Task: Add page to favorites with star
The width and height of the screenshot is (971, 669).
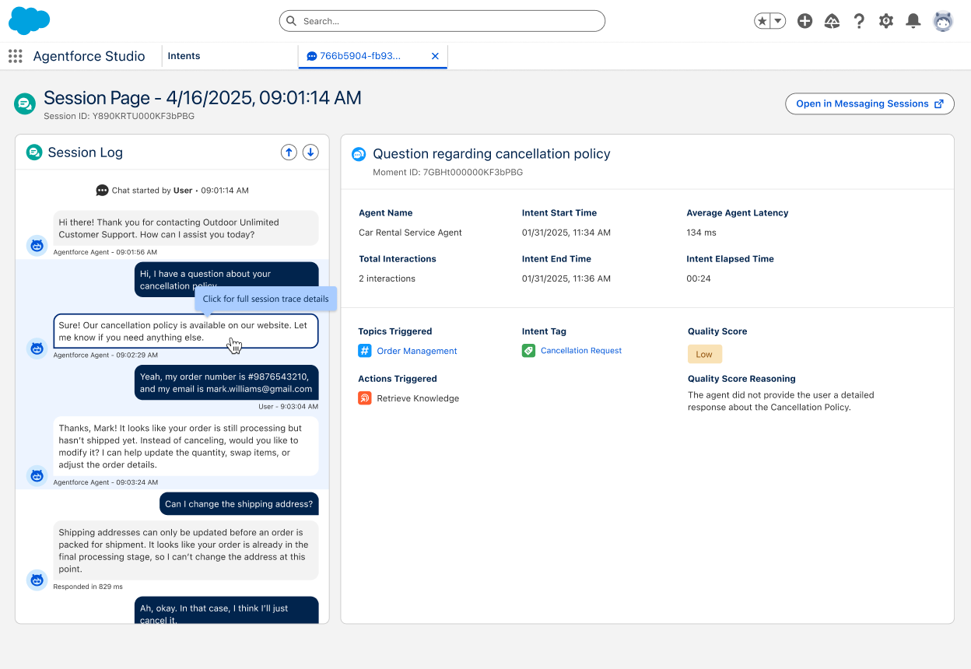Action: [x=762, y=21]
